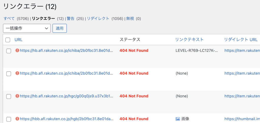This screenshot has width=260, height=123.
Task: Open the 無視 filter view
Action: 130,19
